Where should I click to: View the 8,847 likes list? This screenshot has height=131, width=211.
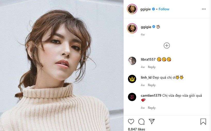click(136, 129)
